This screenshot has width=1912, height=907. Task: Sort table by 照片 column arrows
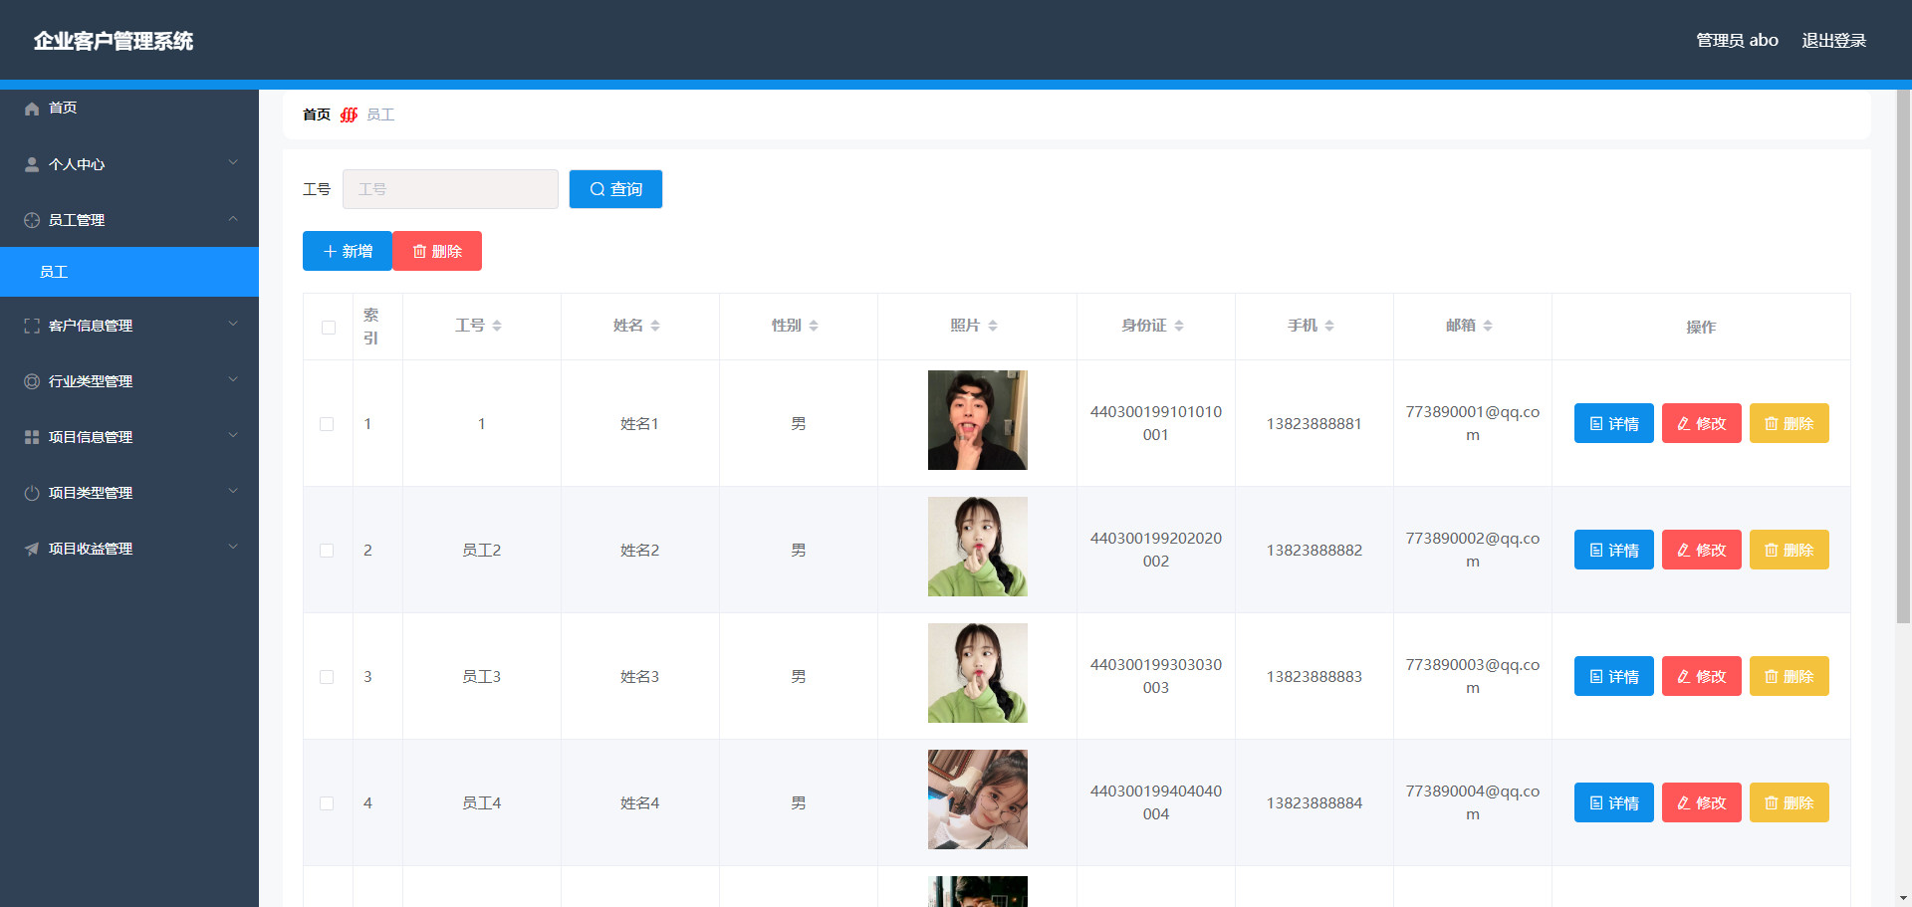coord(993,326)
